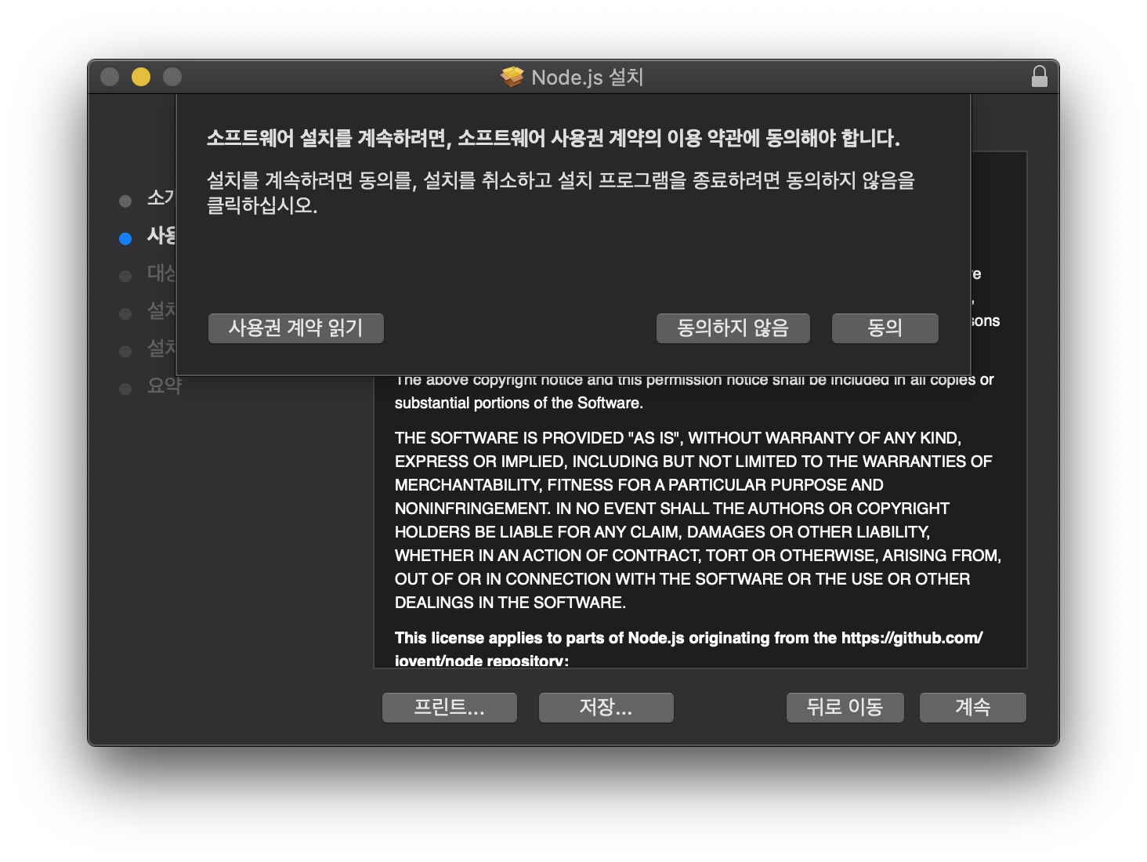Select the 요약 step in sidebar
Screen dimensions: 1147x862
pyautogui.click(x=165, y=386)
